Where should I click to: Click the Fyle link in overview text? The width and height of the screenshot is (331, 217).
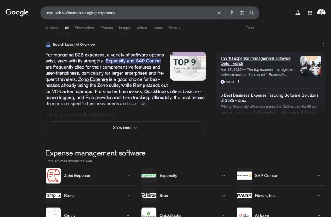89,98
